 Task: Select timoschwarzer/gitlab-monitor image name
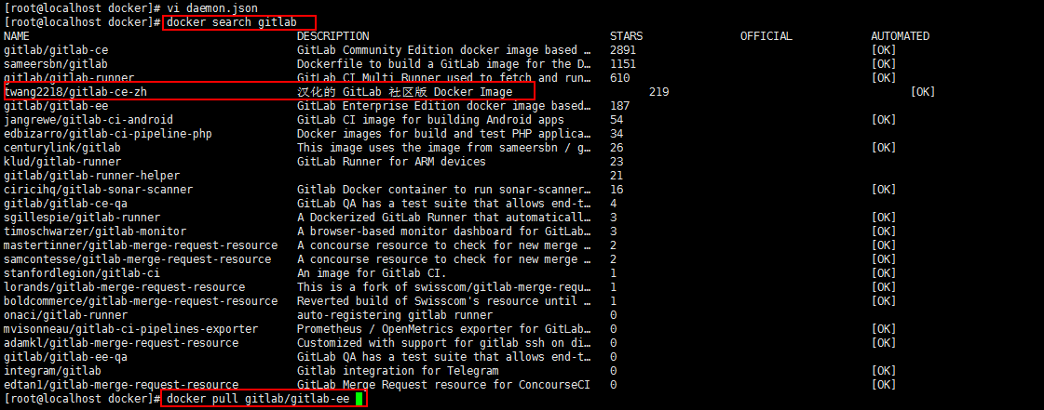[95, 231]
